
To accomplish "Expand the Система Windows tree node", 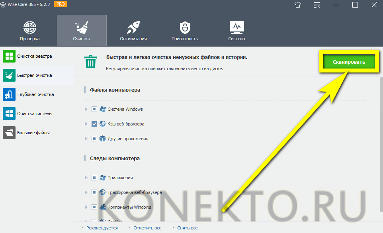I will click(x=86, y=109).
